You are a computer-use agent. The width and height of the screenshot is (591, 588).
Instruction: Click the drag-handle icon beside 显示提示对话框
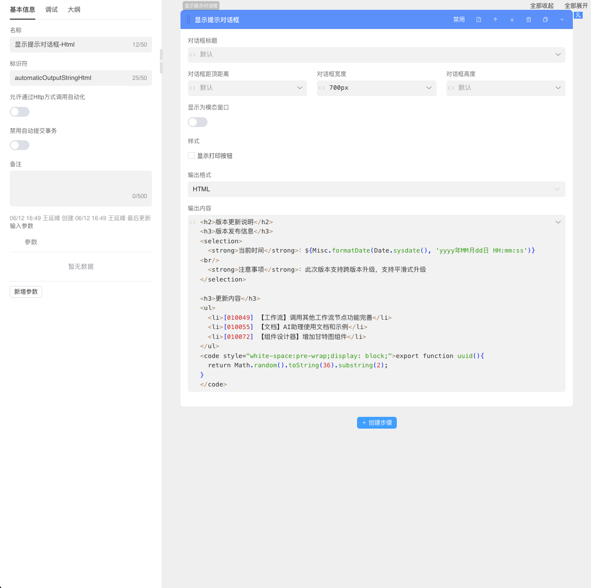[188, 20]
